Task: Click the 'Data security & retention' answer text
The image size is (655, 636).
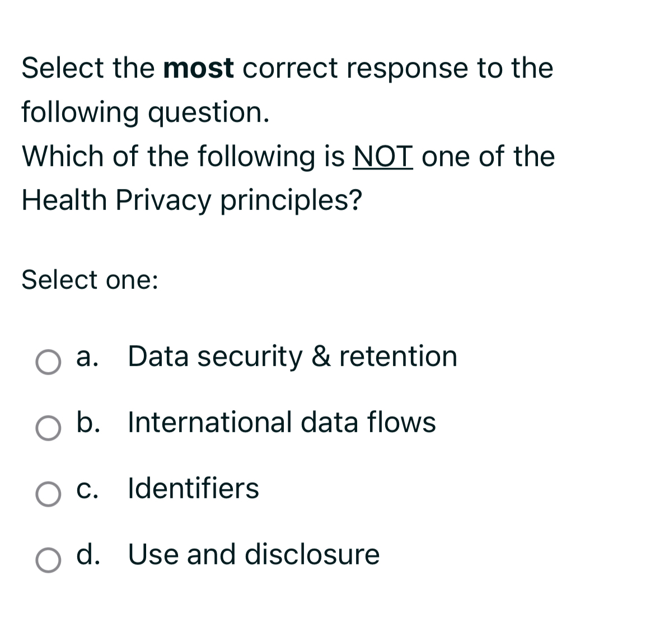Action: [292, 357]
